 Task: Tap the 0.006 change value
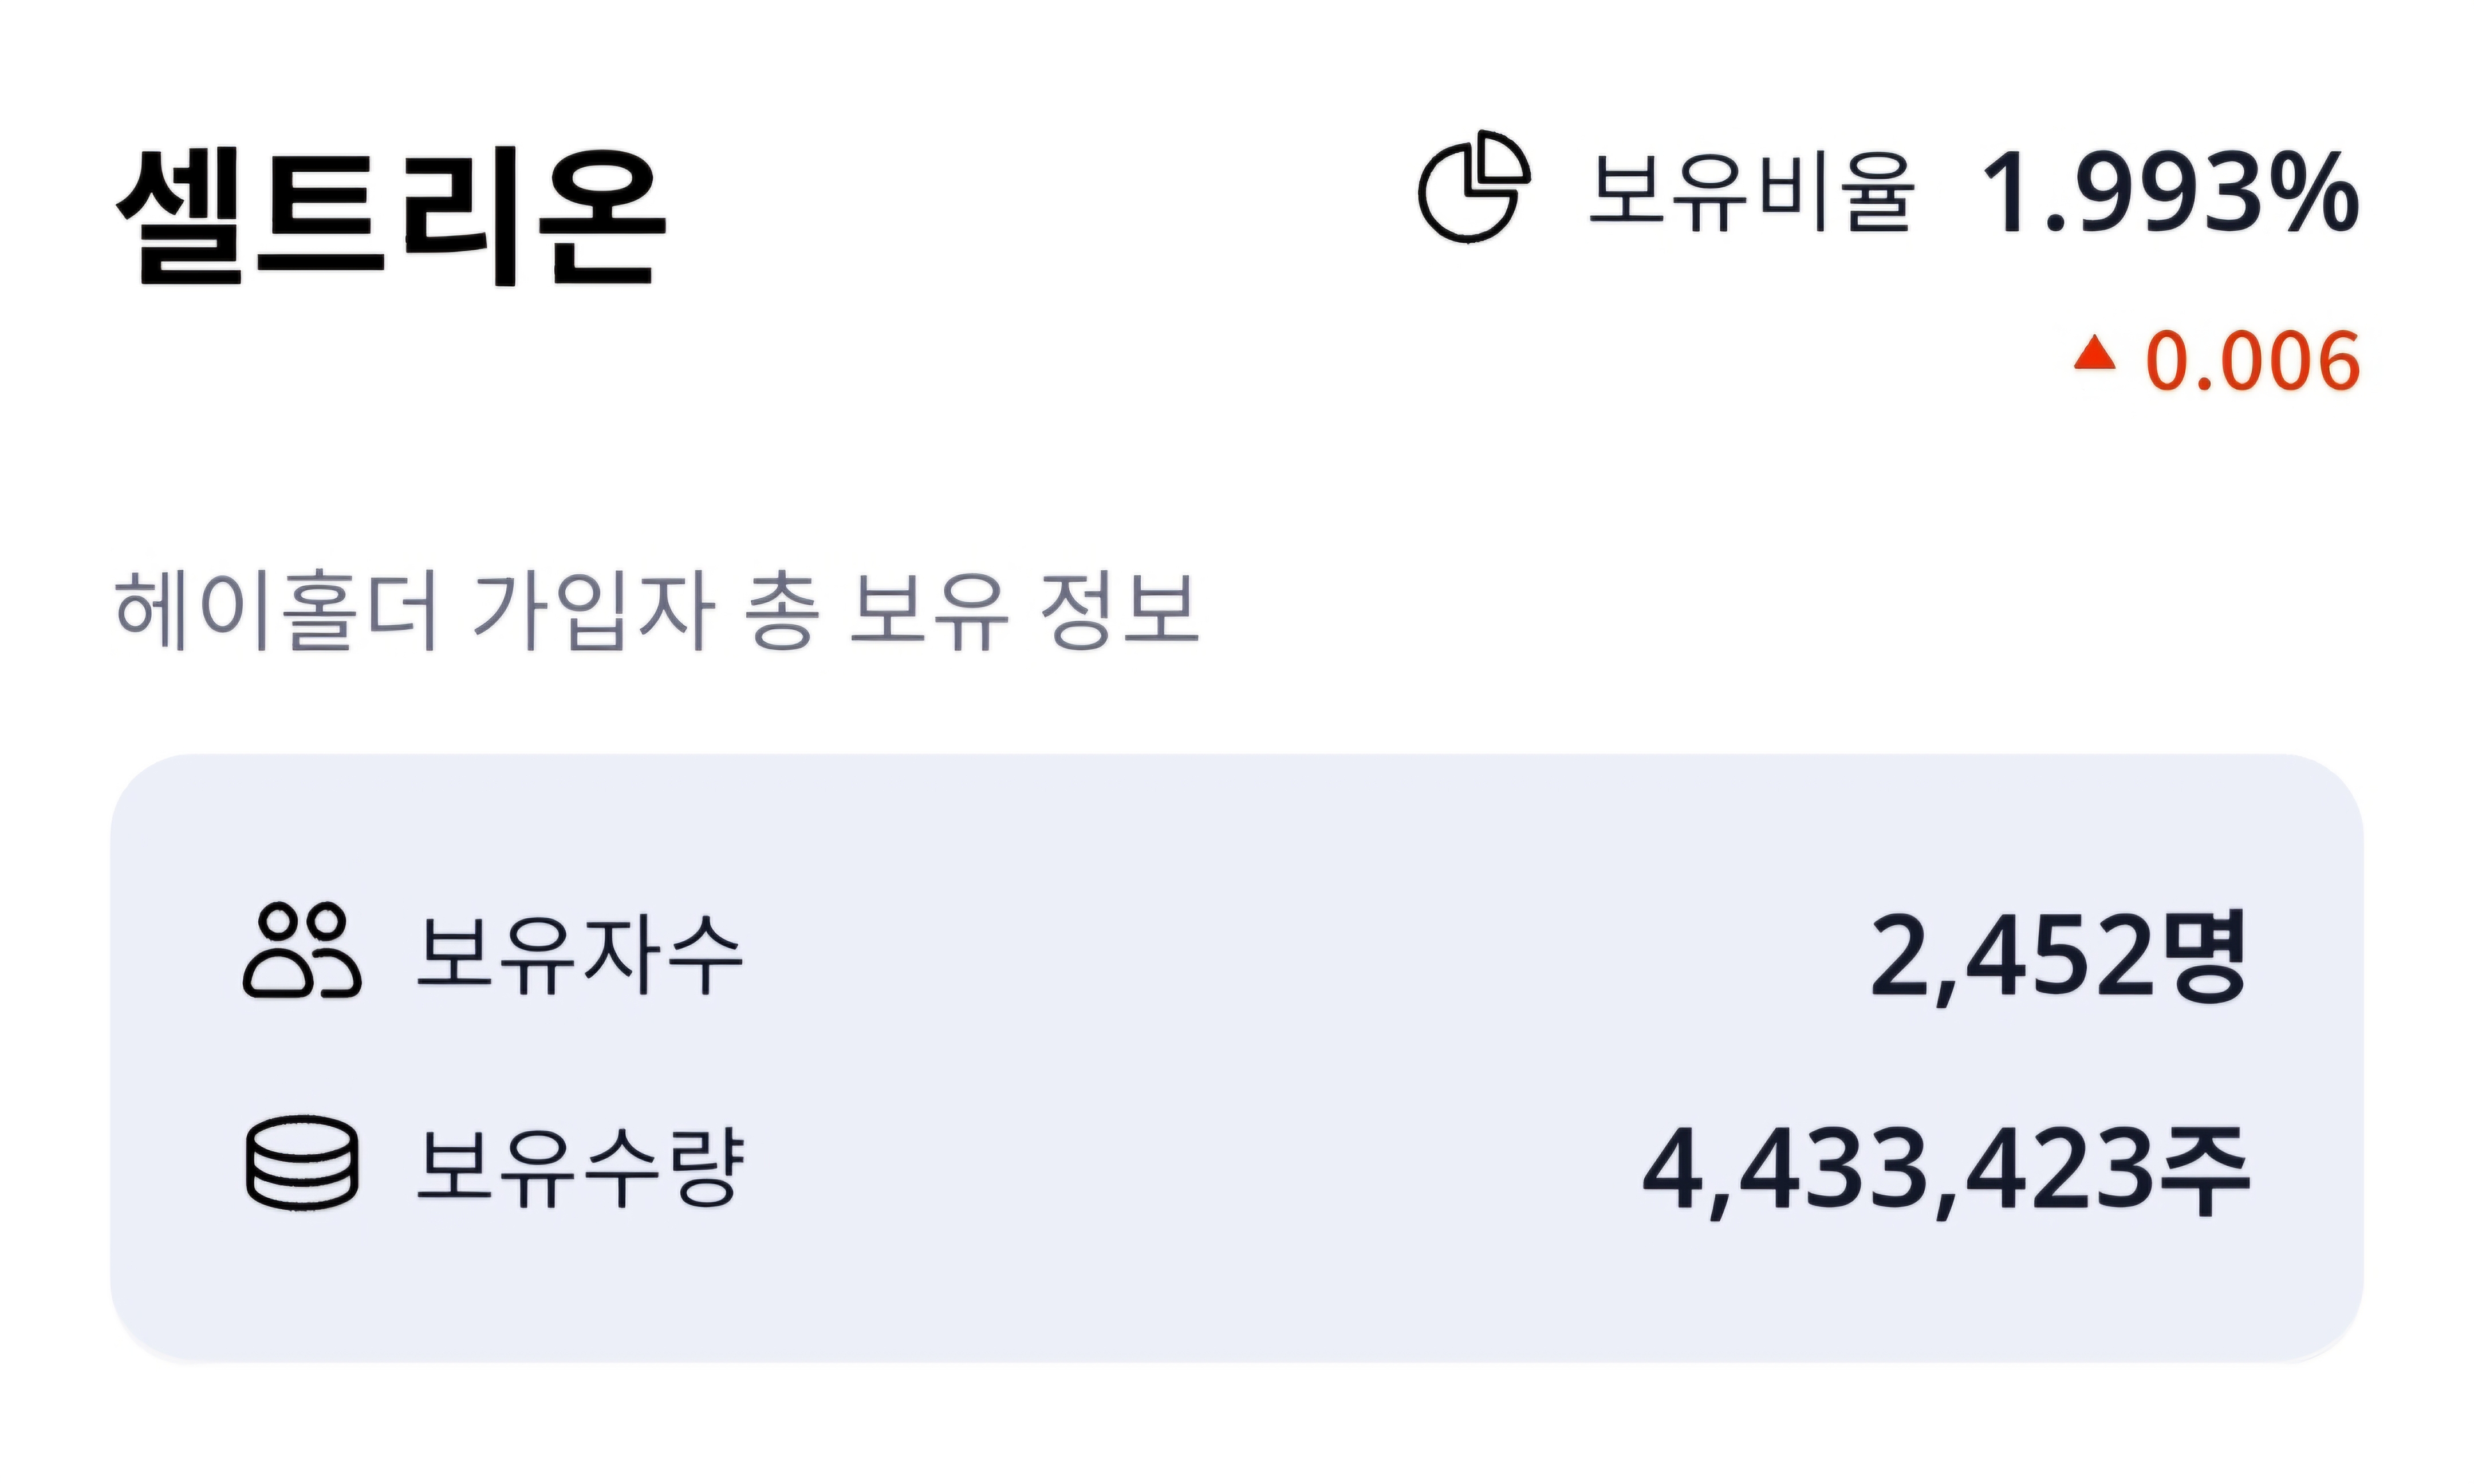click(x=2253, y=360)
